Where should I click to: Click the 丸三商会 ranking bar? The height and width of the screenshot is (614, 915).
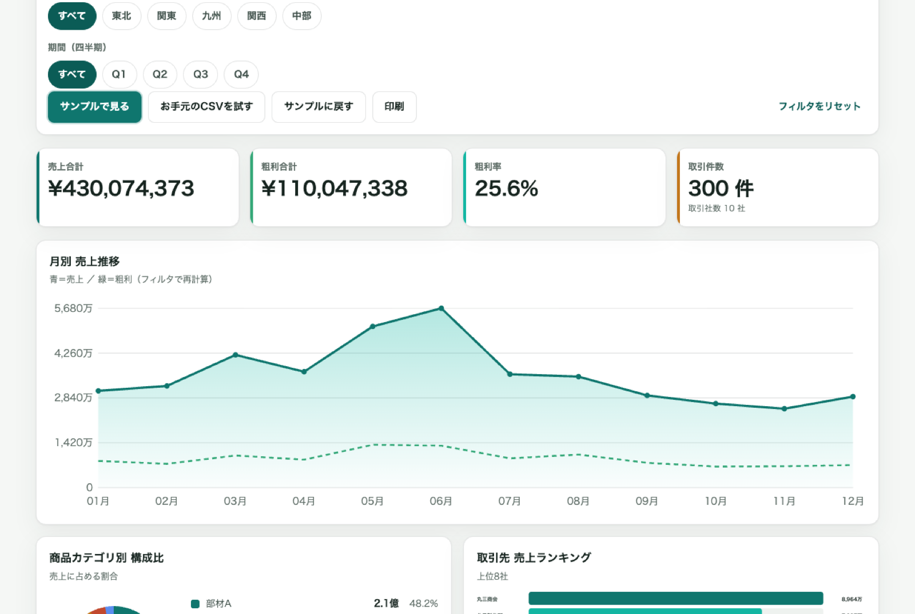coord(676,599)
